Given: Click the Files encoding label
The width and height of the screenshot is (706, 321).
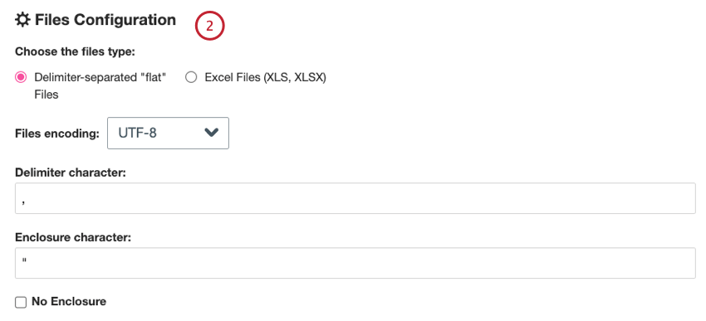Looking at the screenshot, I should (x=57, y=134).
